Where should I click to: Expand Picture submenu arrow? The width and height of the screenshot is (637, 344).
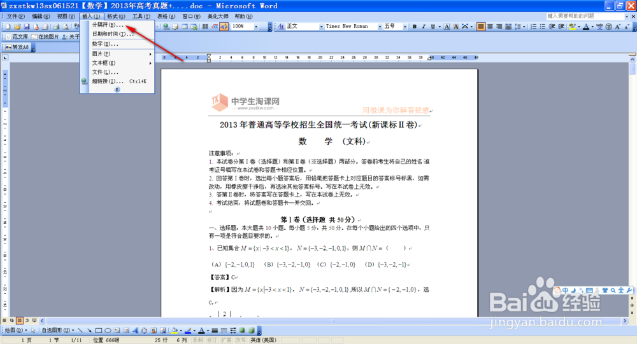pyautogui.click(x=150, y=53)
